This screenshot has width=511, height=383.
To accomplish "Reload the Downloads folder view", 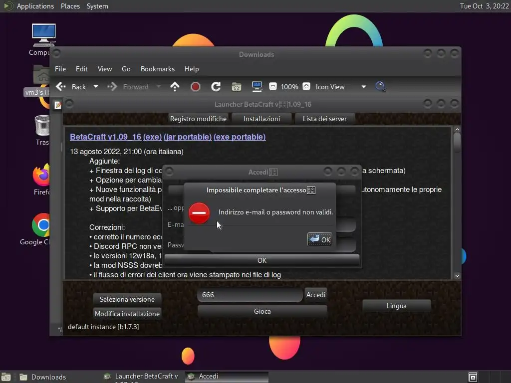I will coord(216,87).
